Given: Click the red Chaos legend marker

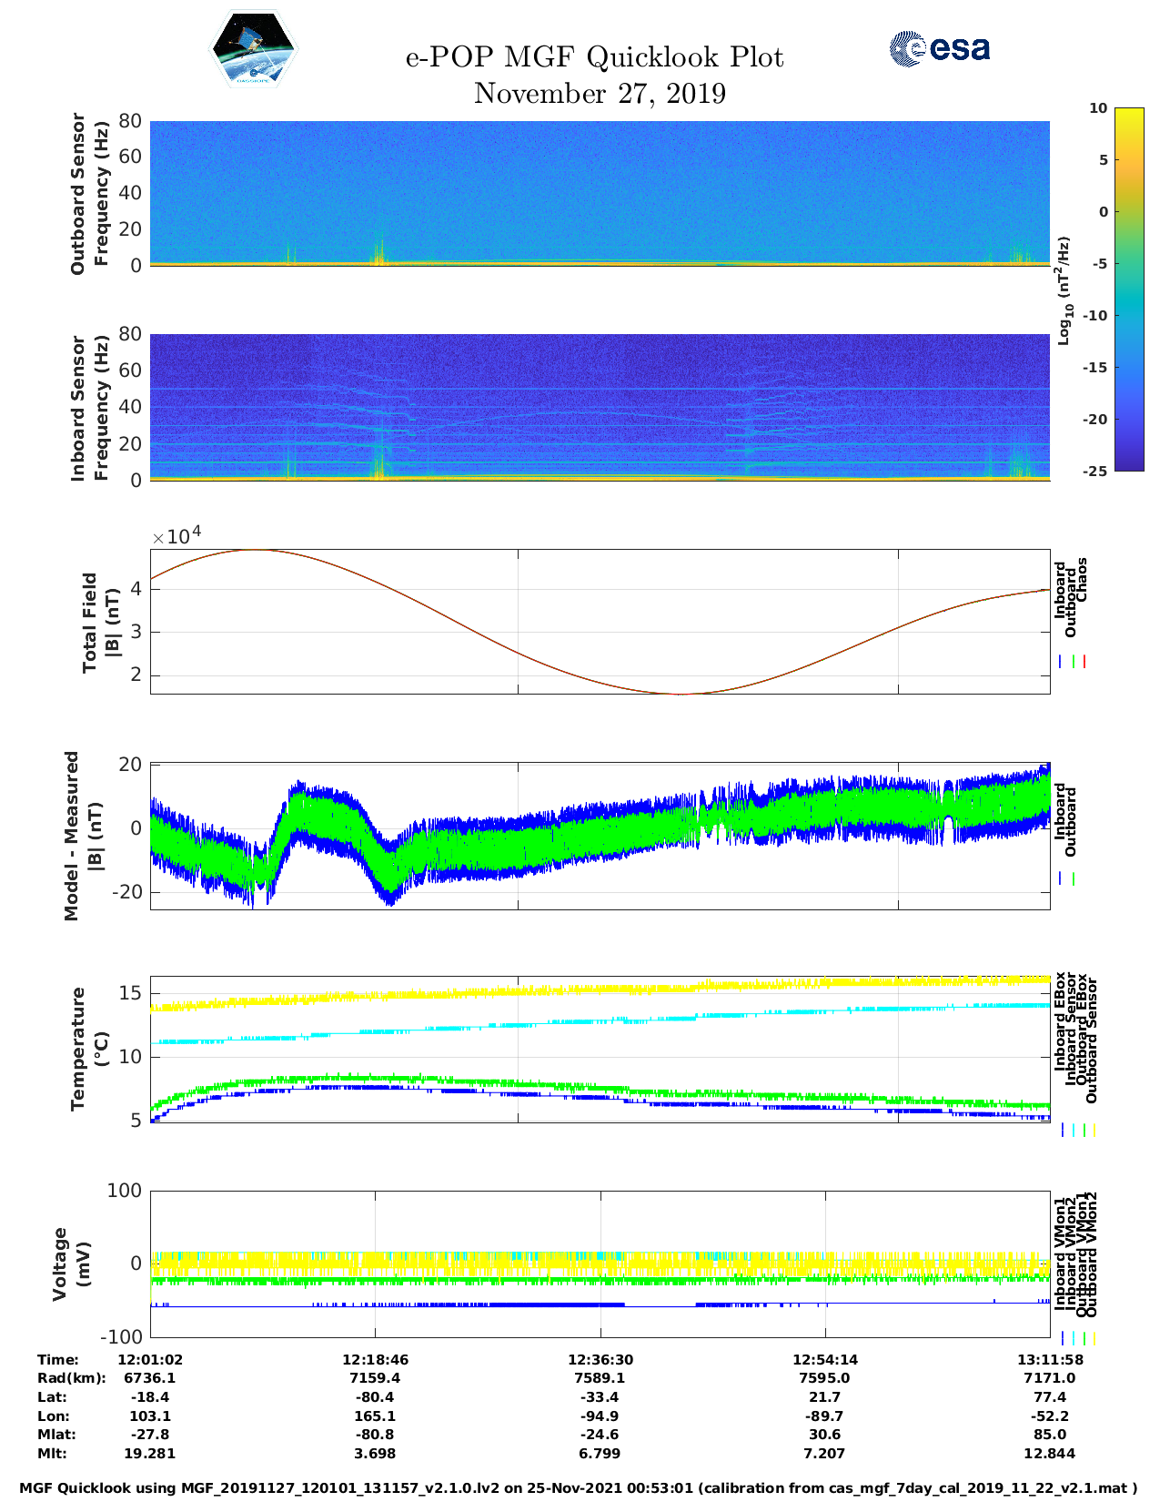Looking at the screenshot, I should point(1084,662).
